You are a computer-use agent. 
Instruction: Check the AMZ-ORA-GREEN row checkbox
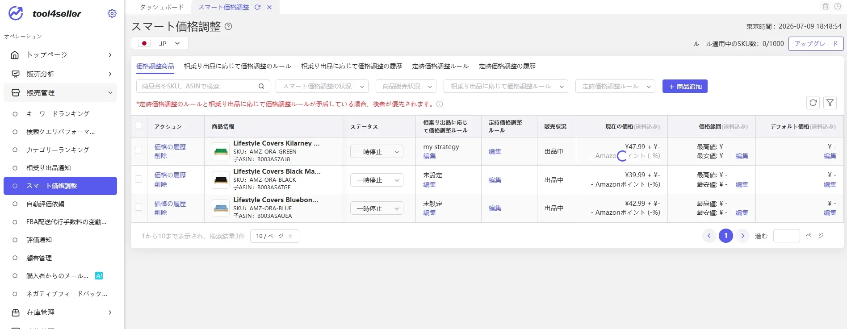(x=138, y=151)
